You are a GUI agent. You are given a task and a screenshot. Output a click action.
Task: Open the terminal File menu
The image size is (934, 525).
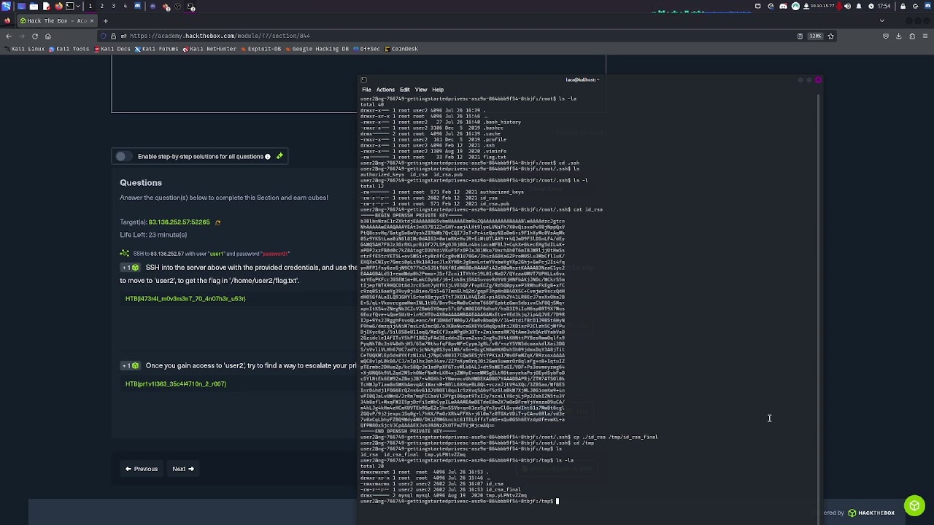tap(366, 90)
